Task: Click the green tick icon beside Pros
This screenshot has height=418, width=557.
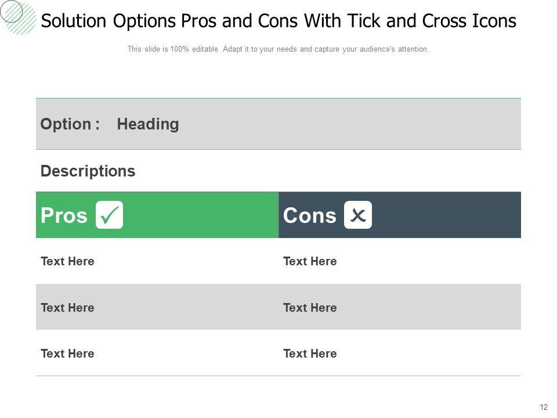Action: [109, 215]
